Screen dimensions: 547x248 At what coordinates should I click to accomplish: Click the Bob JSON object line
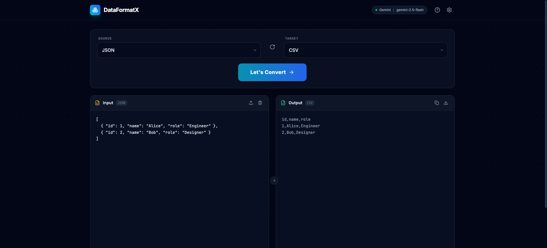[x=156, y=132]
